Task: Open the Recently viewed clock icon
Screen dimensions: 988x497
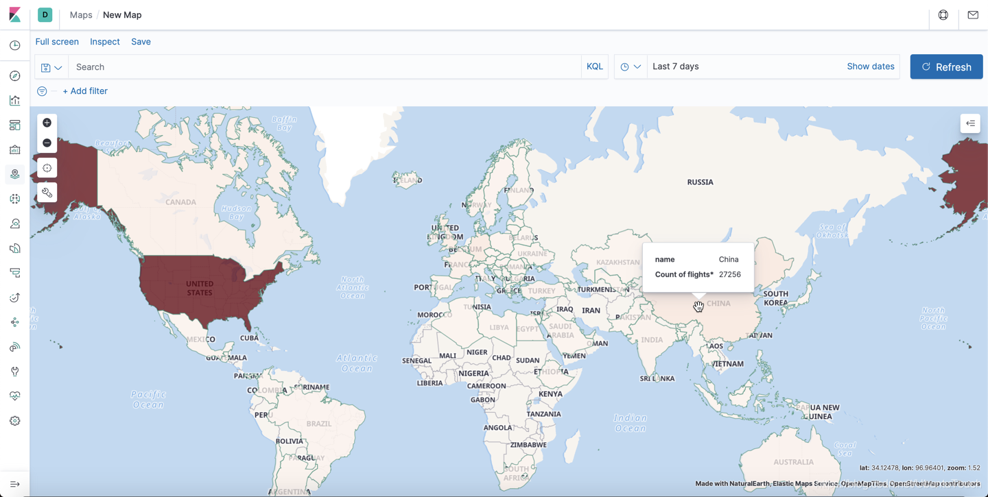Action: [x=15, y=45]
